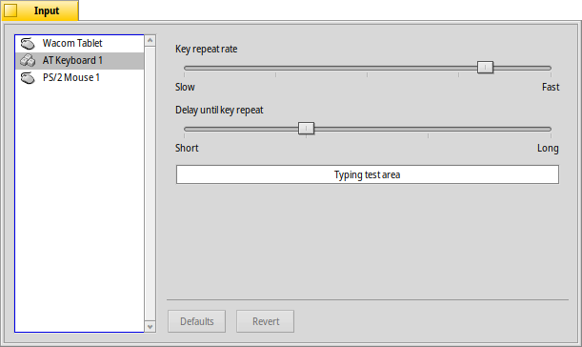
Task: Click the device list scroll down arrow
Action: coord(150,327)
